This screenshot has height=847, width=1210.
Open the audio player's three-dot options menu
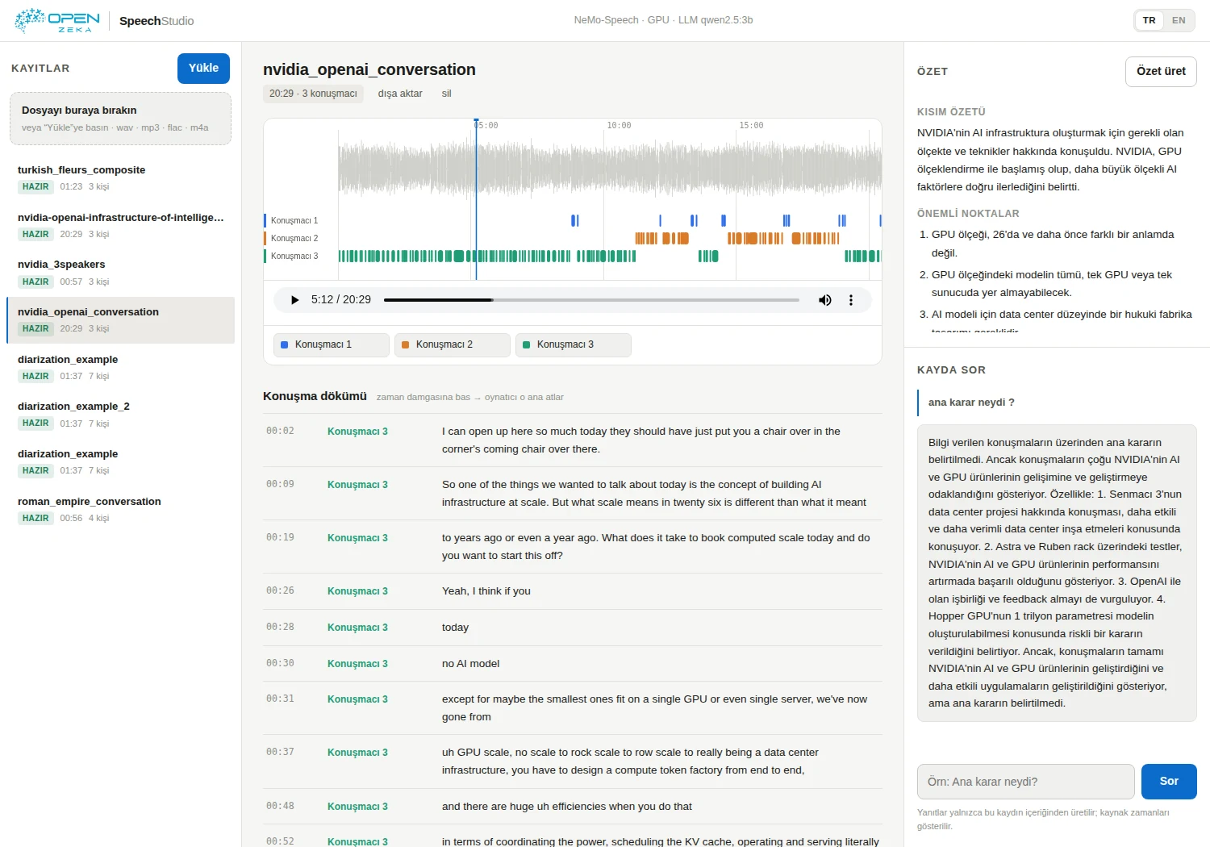[850, 300]
